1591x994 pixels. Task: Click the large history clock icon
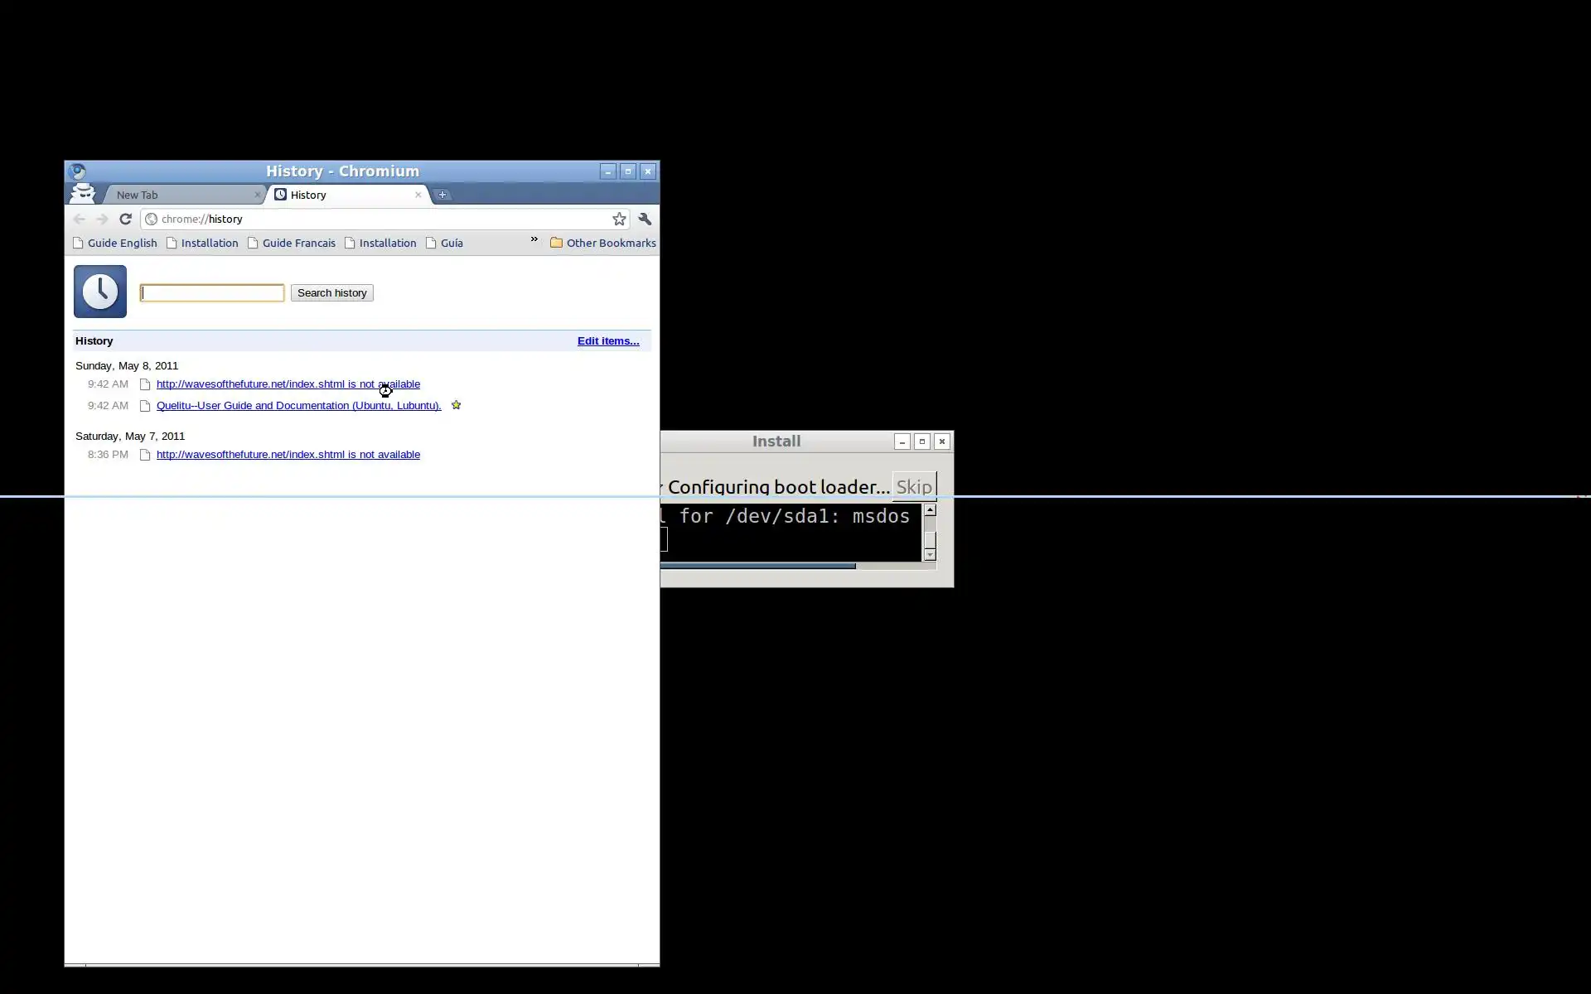pyautogui.click(x=100, y=292)
